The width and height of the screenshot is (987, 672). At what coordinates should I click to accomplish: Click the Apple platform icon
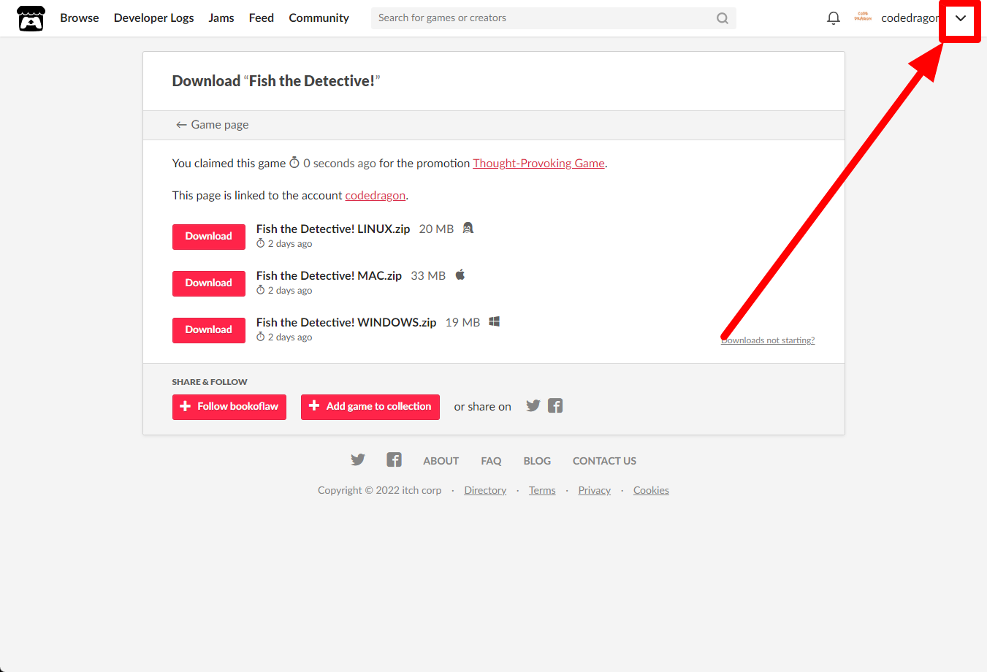[460, 275]
